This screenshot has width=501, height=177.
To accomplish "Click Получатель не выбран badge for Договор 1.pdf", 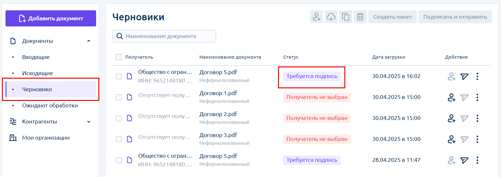I will [317, 97].
